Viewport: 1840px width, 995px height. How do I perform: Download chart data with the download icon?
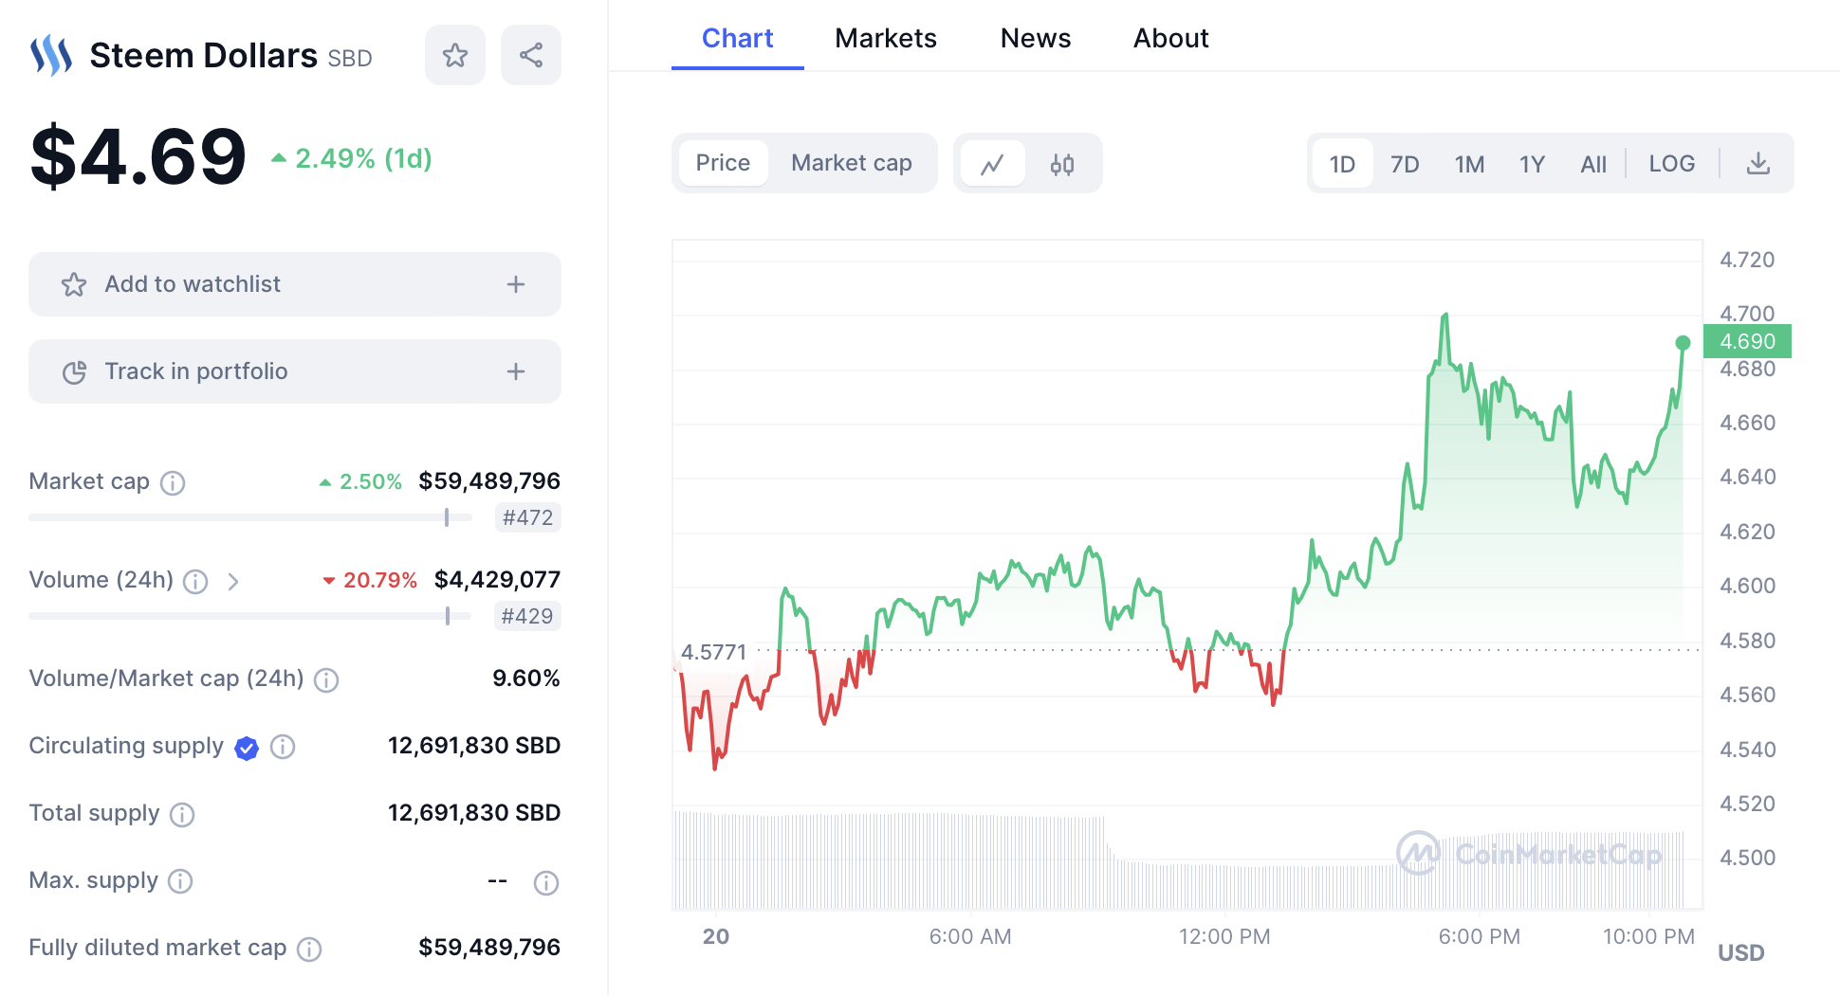tap(1757, 164)
